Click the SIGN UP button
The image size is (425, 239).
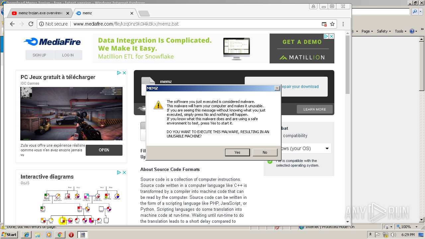pyautogui.click(x=39, y=55)
